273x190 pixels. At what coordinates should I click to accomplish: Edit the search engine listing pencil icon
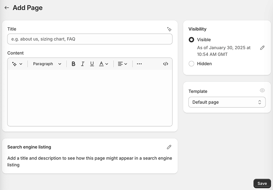coord(169,147)
